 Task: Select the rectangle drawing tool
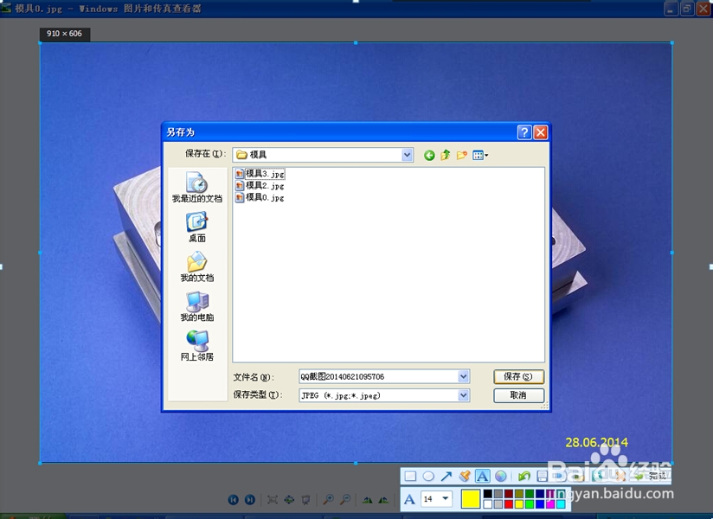[409, 476]
